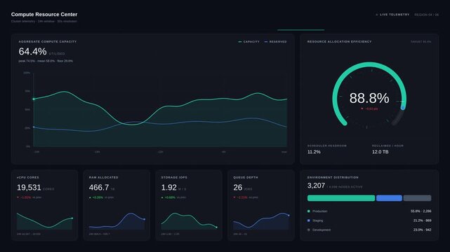The width and height of the screenshot is (450, 252).
Task: Click the peak, mean and floor stats line
Action: click(x=46, y=61)
